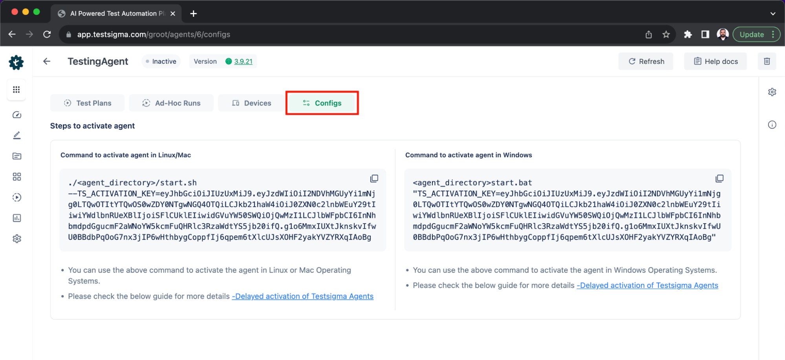This screenshot has height=360, width=785.
Task: Open Help docs
Action: pyautogui.click(x=715, y=61)
